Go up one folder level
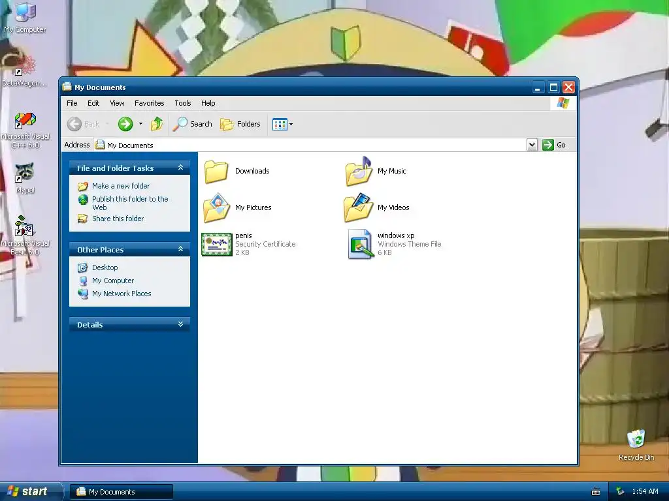The width and height of the screenshot is (669, 501). pyautogui.click(x=157, y=124)
